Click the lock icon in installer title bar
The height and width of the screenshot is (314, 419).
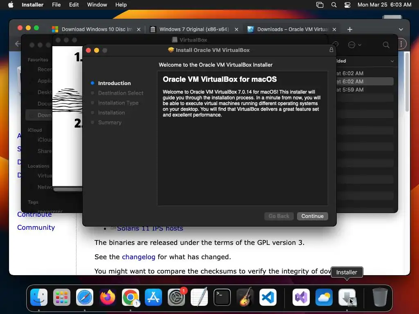pyautogui.click(x=331, y=50)
